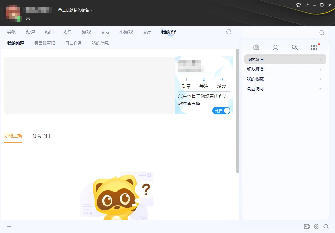This screenshot has height=233, width=335.
Task: Open the 荣誉徽章馆 sub-tab
Action: click(x=45, y=43)
